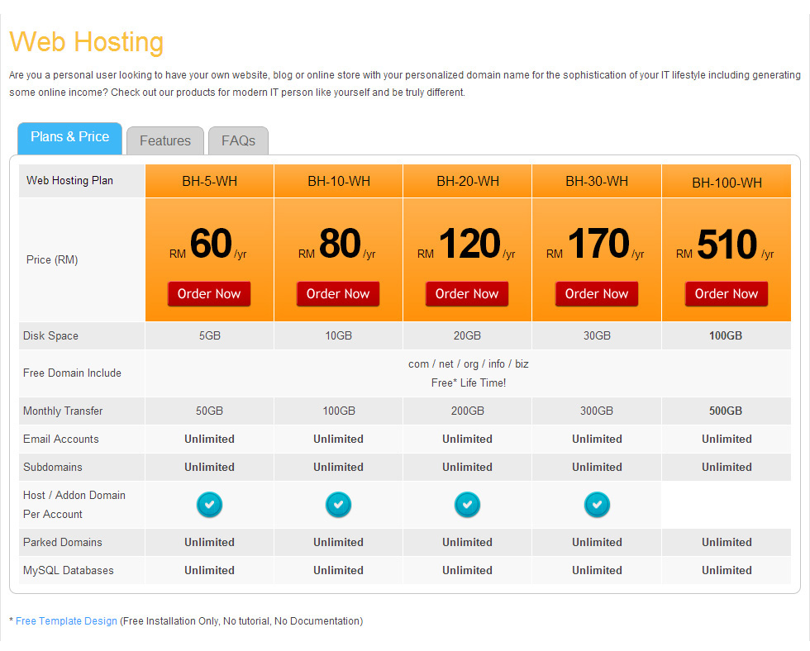Viewport: 810px width, 651px height.
Task: Click Order Now under RM 170
Action: click(x=597, y=294)
